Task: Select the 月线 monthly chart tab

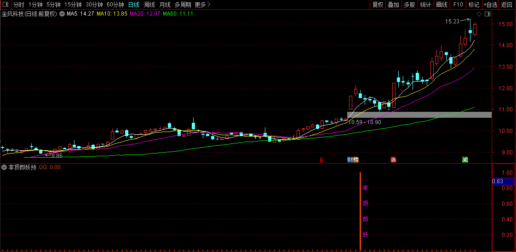Action: 165,5
